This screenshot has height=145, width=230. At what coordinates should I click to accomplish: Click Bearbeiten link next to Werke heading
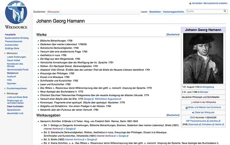(173, 35)
